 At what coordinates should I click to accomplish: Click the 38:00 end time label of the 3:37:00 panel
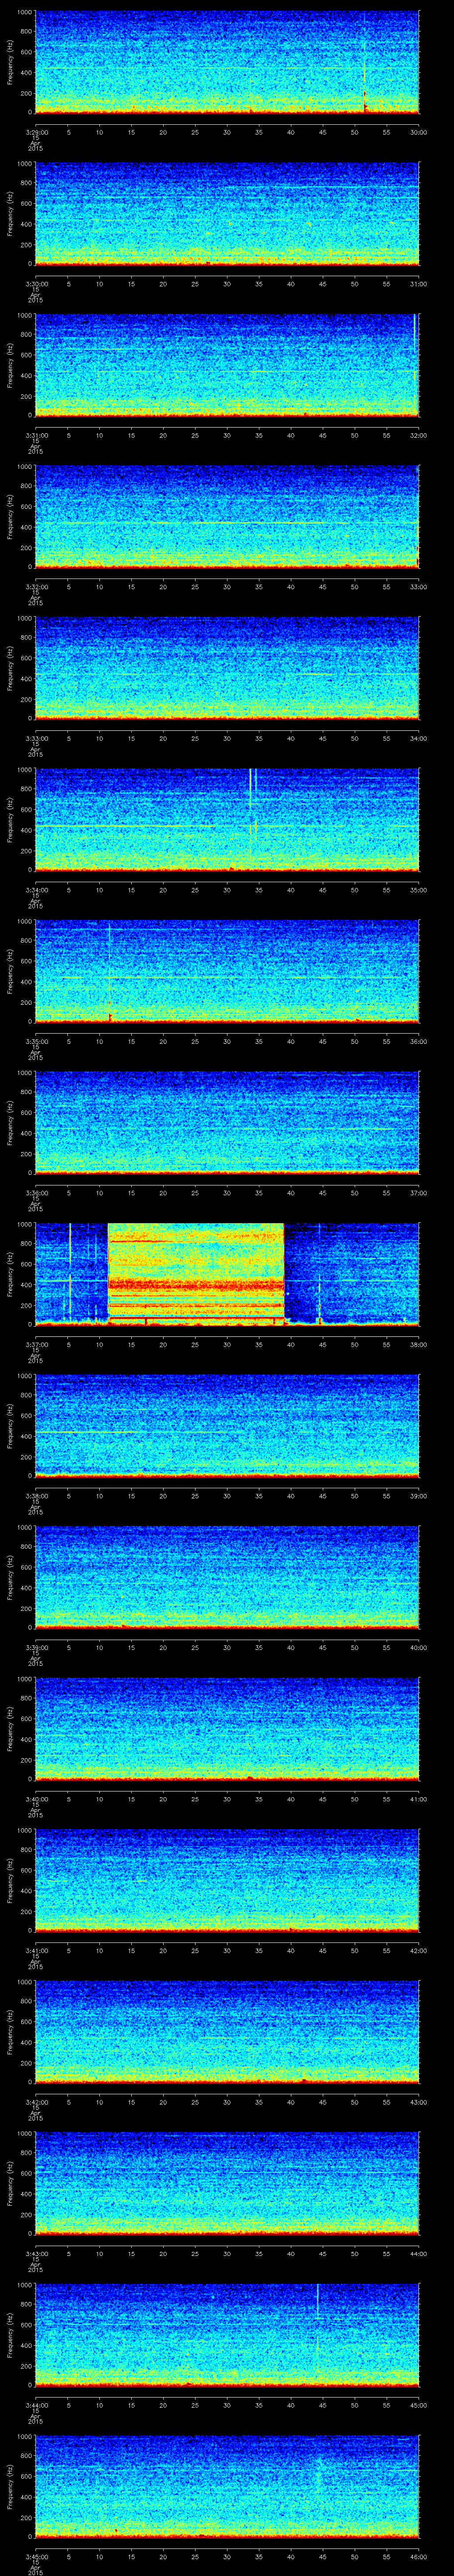[419, 1344]
